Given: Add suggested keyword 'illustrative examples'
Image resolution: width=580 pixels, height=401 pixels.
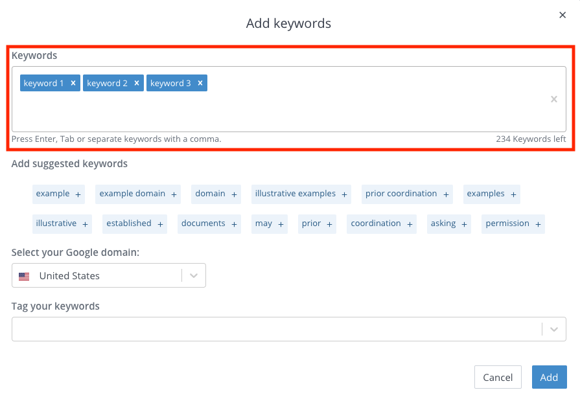Looking at the screenshot, I should [301, 194].
